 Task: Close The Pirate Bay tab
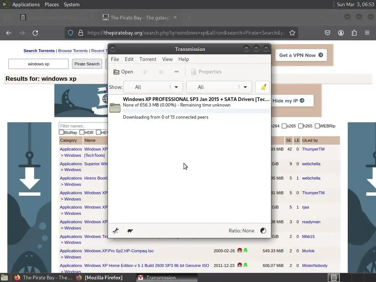tap(175, 18)
